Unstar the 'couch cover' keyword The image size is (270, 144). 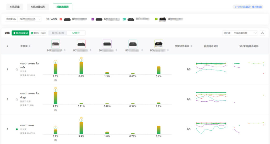click(17, 129)
